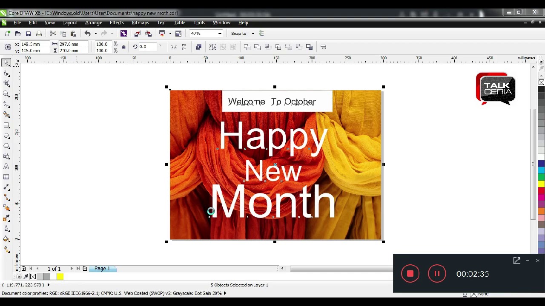Image resolution: width=545 pixels, height=306 pixels.
Task: Select the Ellipse tool
Action: [6, 136]
